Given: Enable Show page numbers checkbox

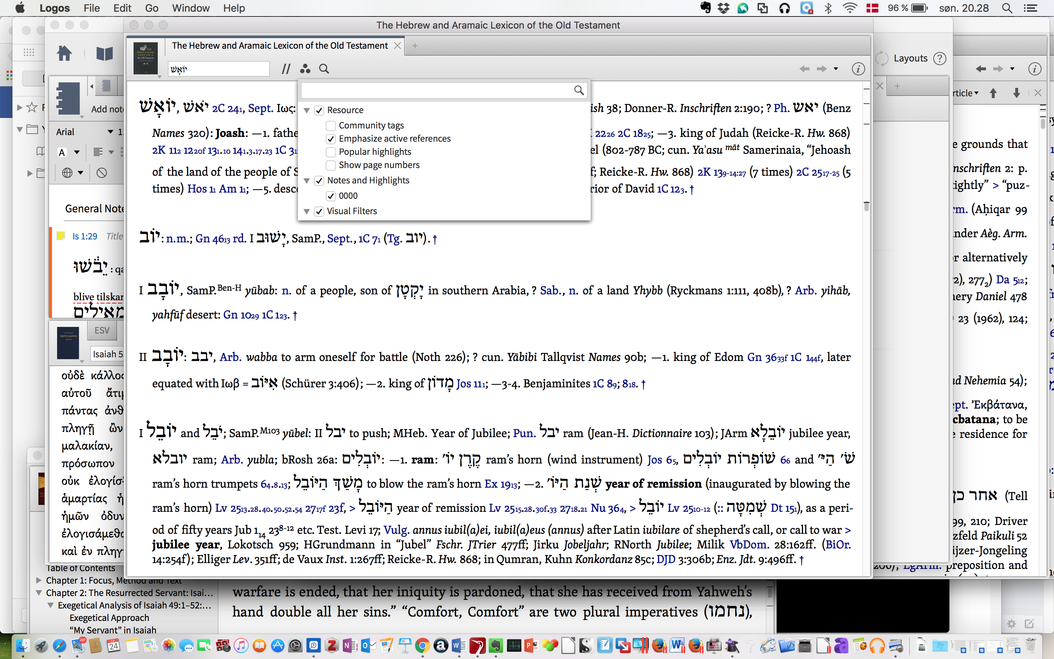Looking at the screenshot, I should click(x=331, y=165).
